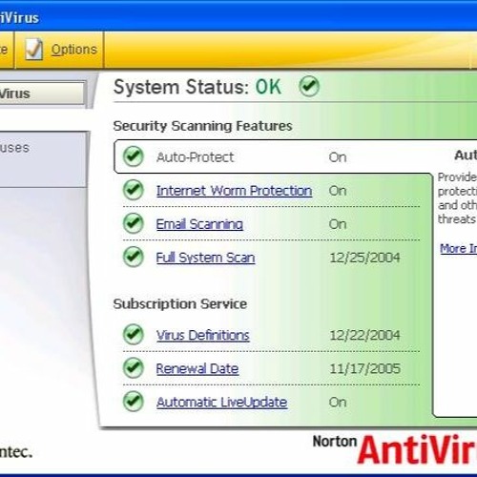Click the Full System Scan check icon
This screenshot has width=477, height=477.
[134, 257]
